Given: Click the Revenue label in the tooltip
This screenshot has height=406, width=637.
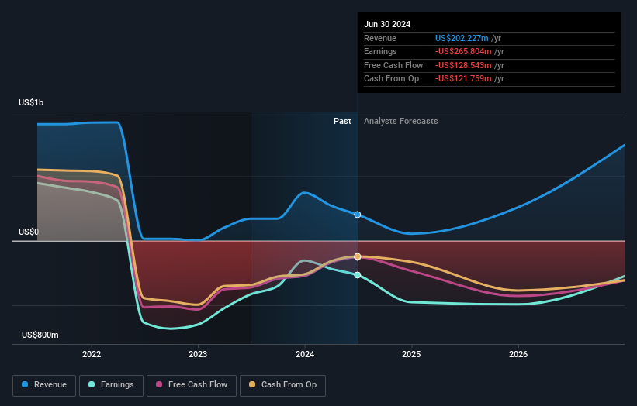Looking at the screenshot, I should click(x=380, y=38).
